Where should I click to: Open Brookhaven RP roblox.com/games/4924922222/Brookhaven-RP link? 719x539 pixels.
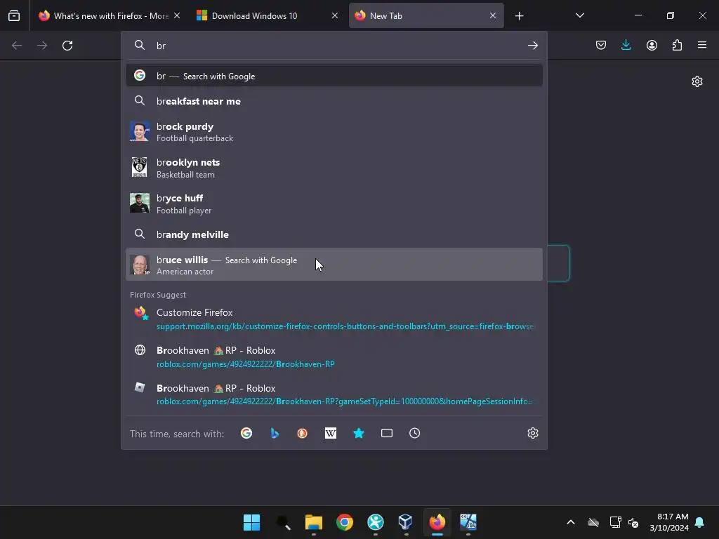point(334,357)
